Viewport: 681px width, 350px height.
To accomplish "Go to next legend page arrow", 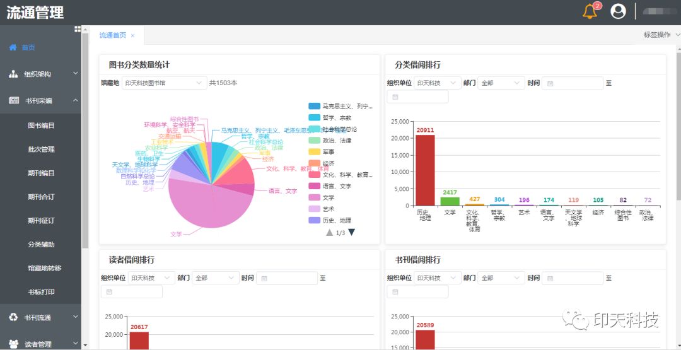I will tap(352, 232).
